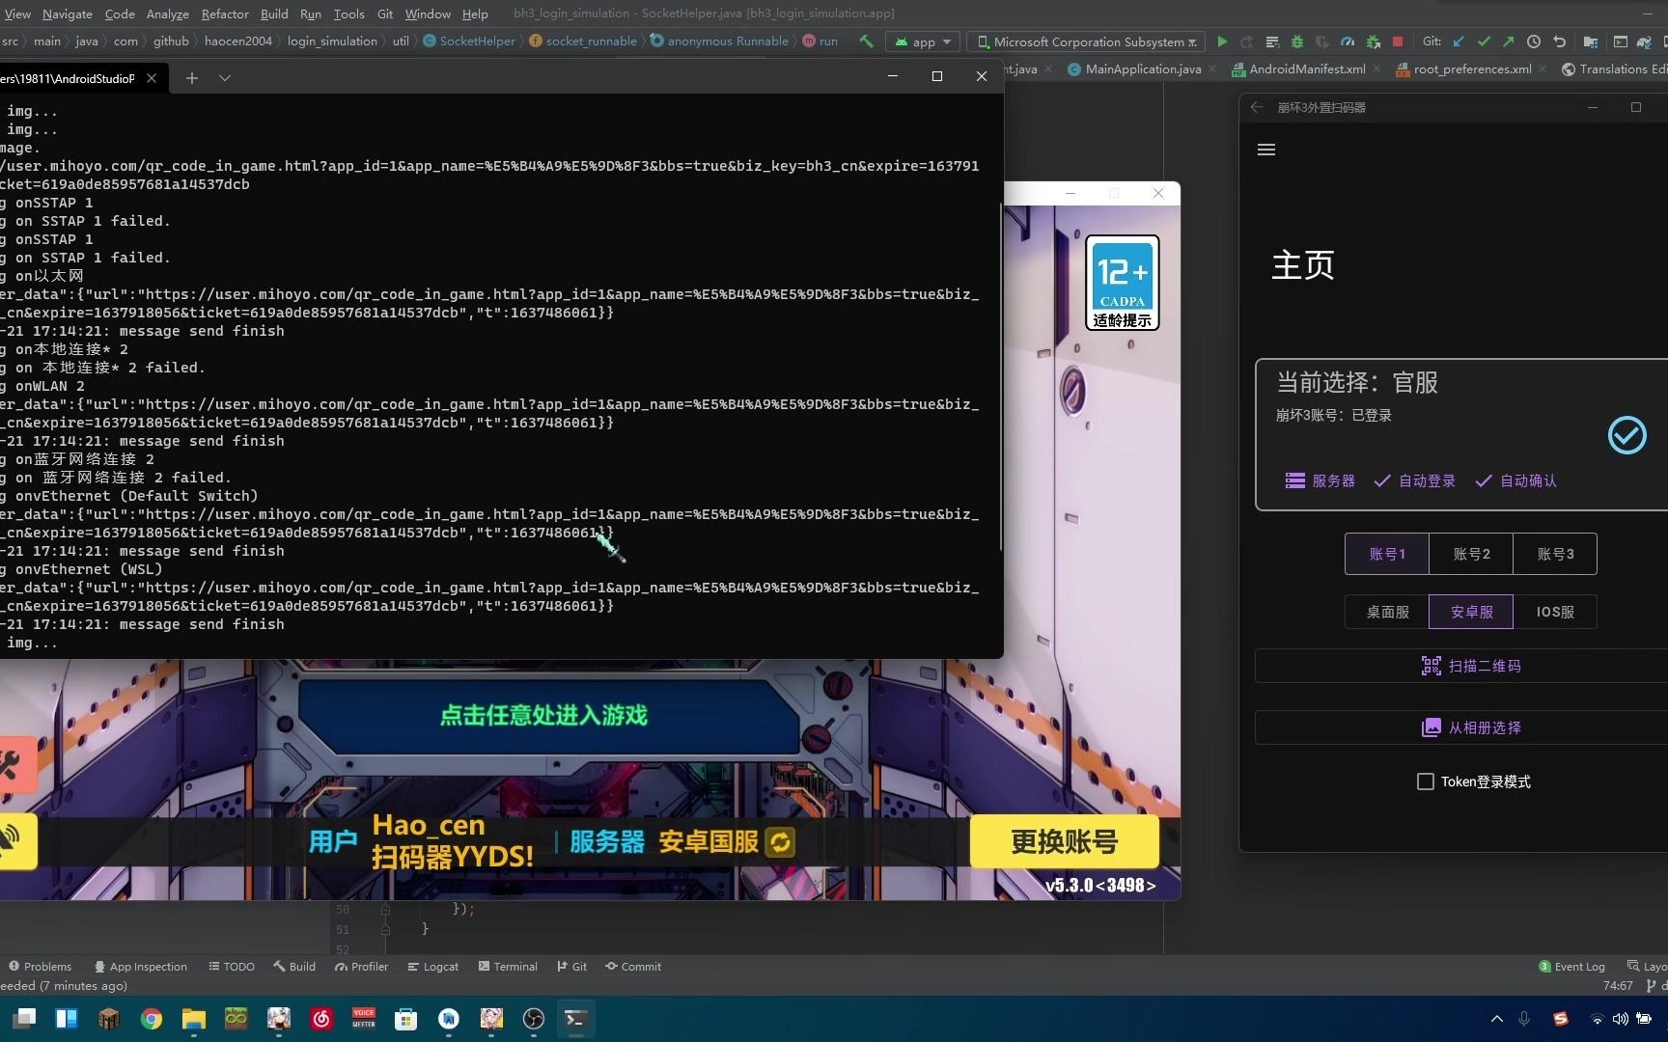Choose the 桌面服 desktop server option

click(1387, 612)
